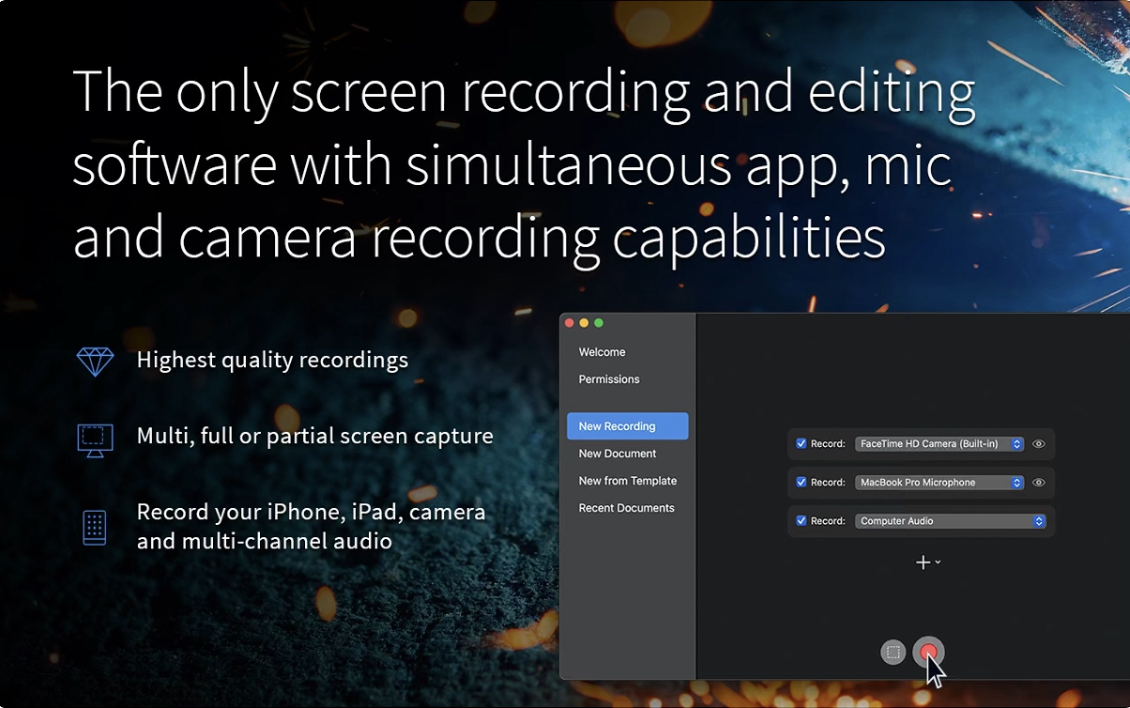
Task: Disable Record checkbox for MacBook Pro Microphone
Action: (802, 483)
